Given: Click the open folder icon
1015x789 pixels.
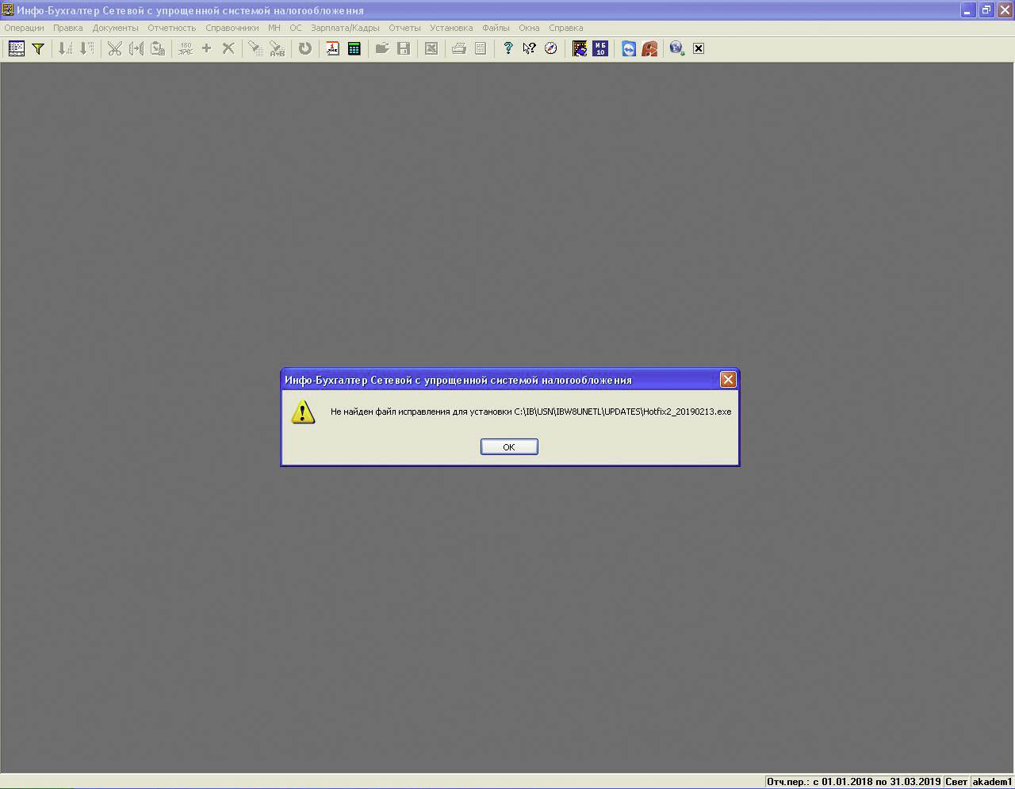Looking at the screenshot, I should [382, 48].
